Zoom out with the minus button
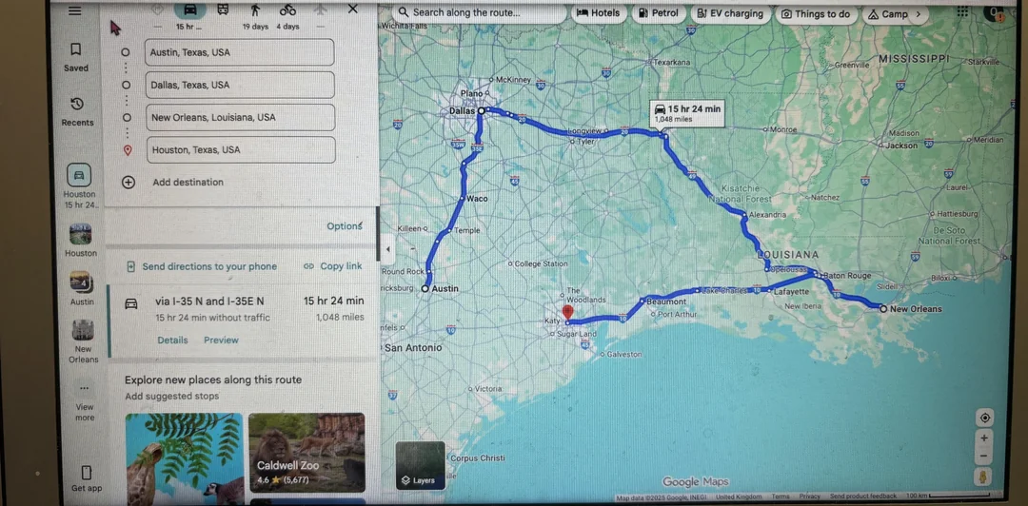 click(984, 455)
